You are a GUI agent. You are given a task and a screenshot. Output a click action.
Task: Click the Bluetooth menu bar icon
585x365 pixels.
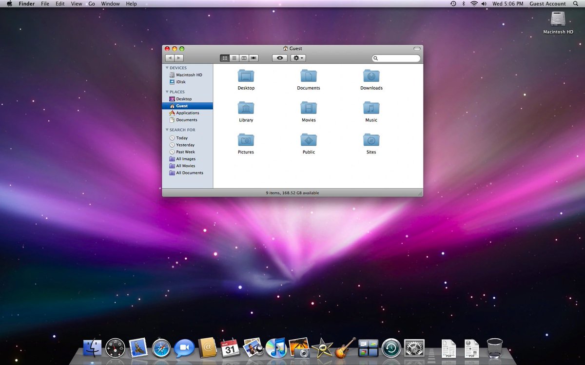[464, 4]
